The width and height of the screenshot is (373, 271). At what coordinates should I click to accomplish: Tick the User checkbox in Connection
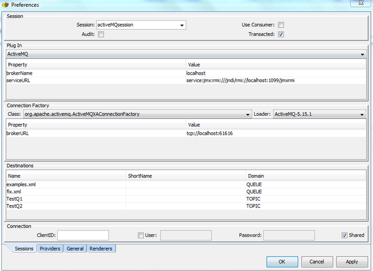click(140, 235)
